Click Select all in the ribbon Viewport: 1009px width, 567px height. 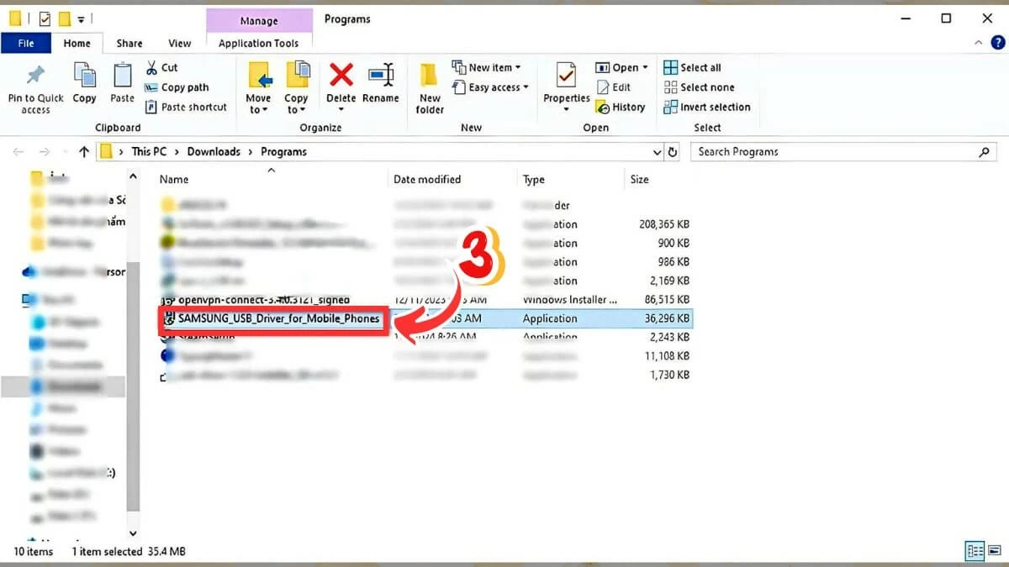click(692, 67)
